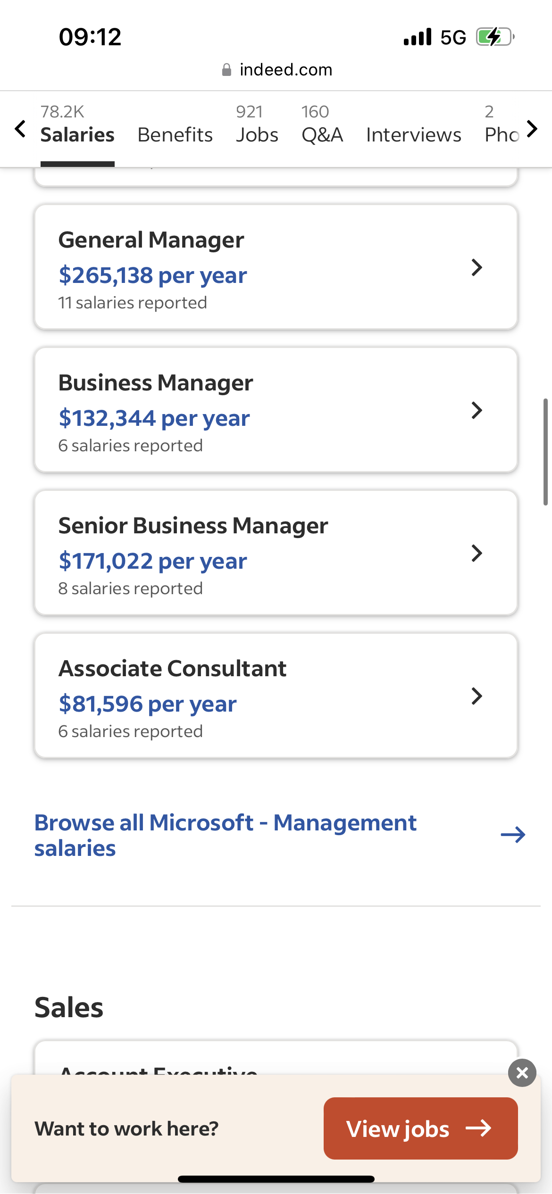Switch to the Benefits tab

(175, 135)
